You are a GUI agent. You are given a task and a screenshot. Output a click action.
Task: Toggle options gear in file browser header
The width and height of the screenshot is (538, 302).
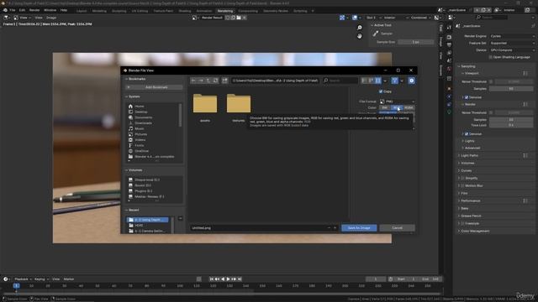coord(411,81)
